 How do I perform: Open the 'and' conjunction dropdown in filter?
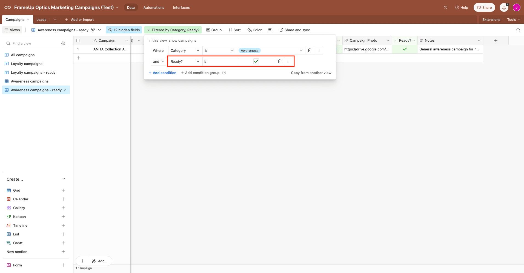click(x=158, y=61)
